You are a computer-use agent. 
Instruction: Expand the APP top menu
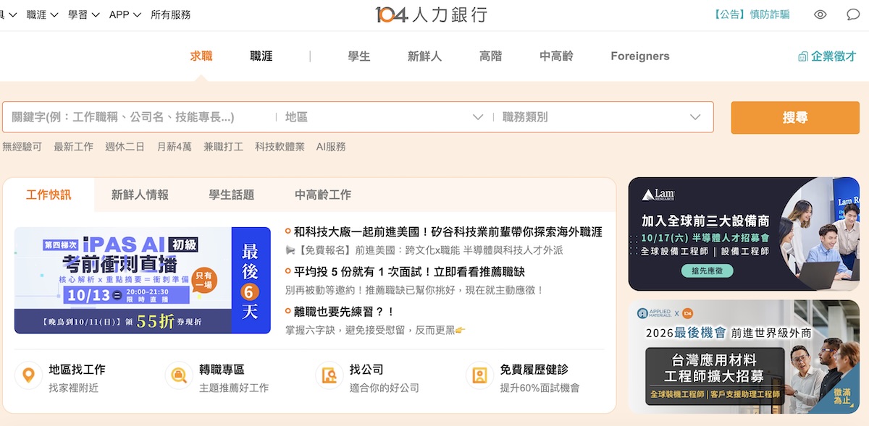point(125,14)
